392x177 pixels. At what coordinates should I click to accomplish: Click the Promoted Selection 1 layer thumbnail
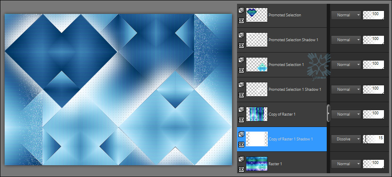257,64
